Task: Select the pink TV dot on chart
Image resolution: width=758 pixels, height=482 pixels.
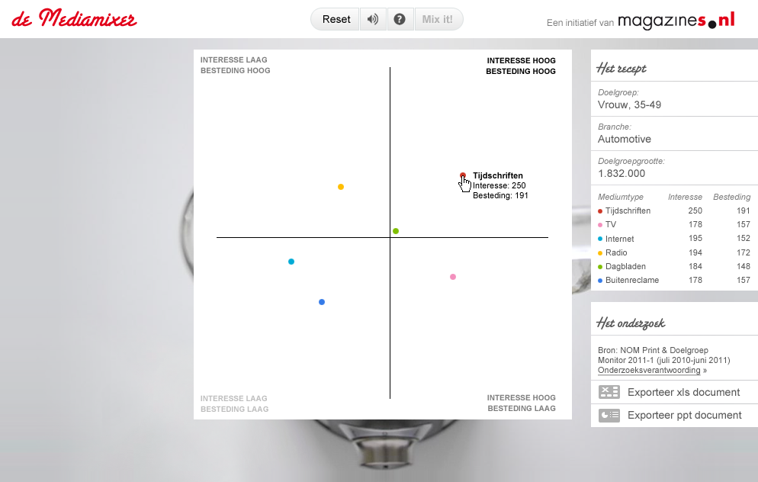Action: click(x=453, y=277)
